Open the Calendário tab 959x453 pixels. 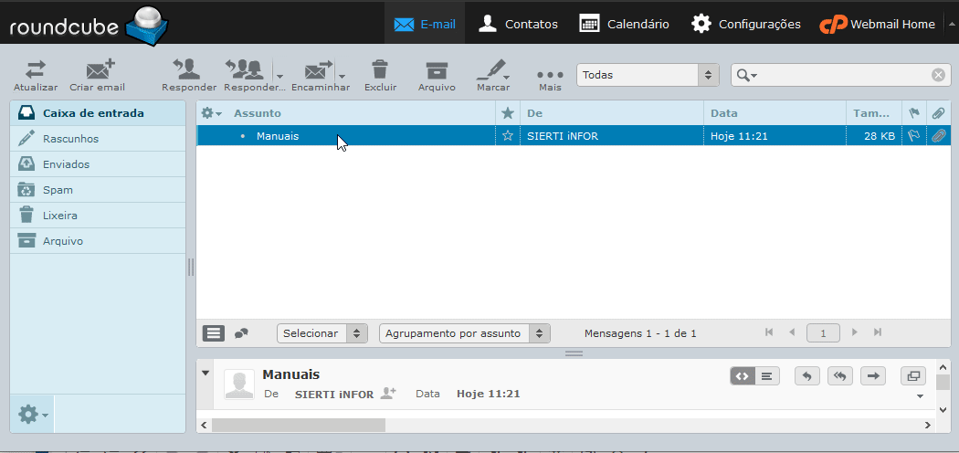click(x=624, y=25)
